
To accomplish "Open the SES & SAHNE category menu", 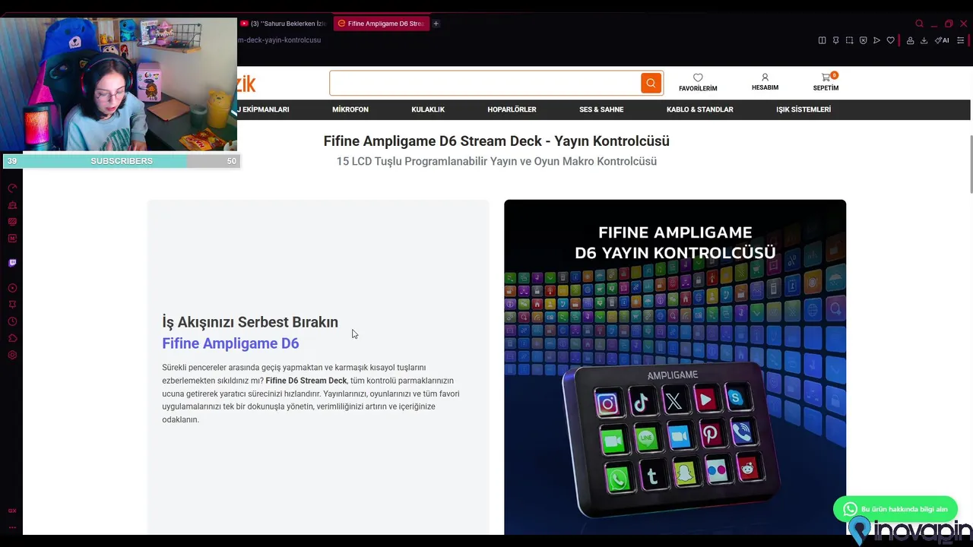I will [601, 109].
